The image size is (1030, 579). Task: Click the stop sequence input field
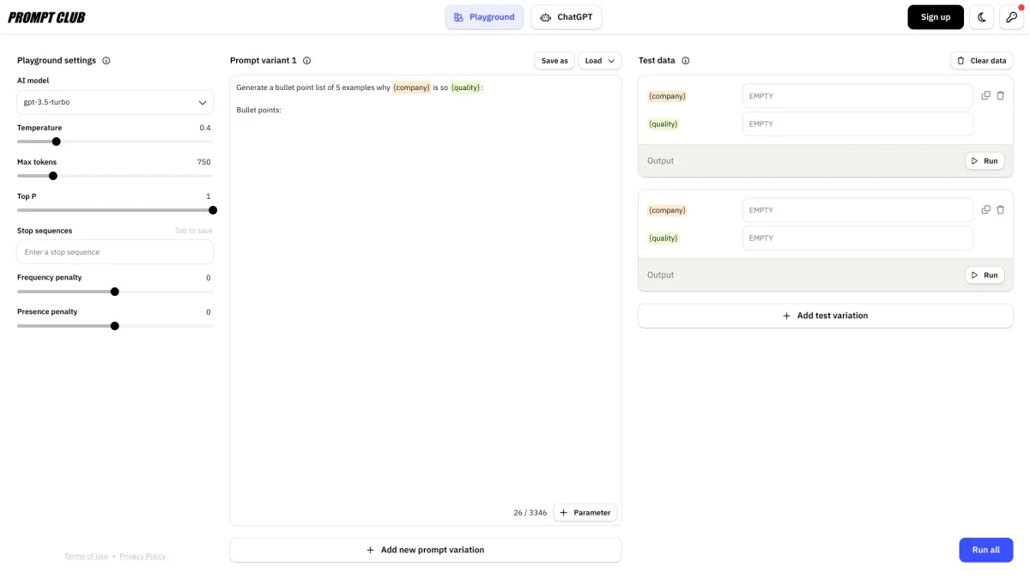(x=115, y=252)
